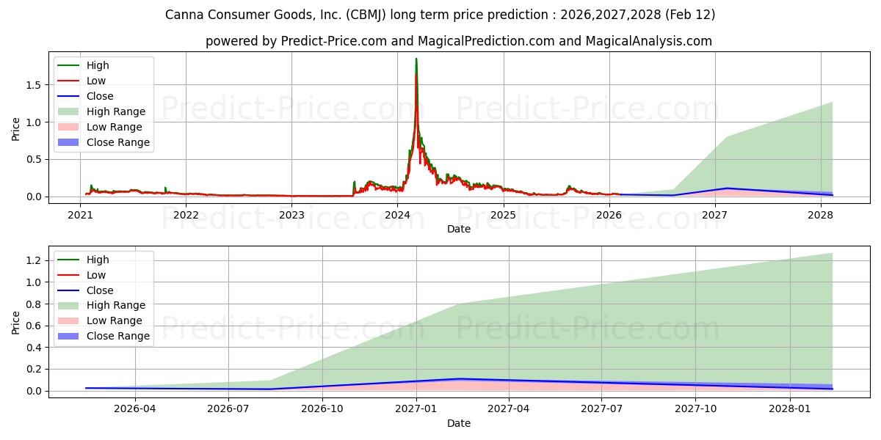Click the price spike peak in early 2024
The image size is (881, 440).
pyautogui.click(x=416, y=59)
